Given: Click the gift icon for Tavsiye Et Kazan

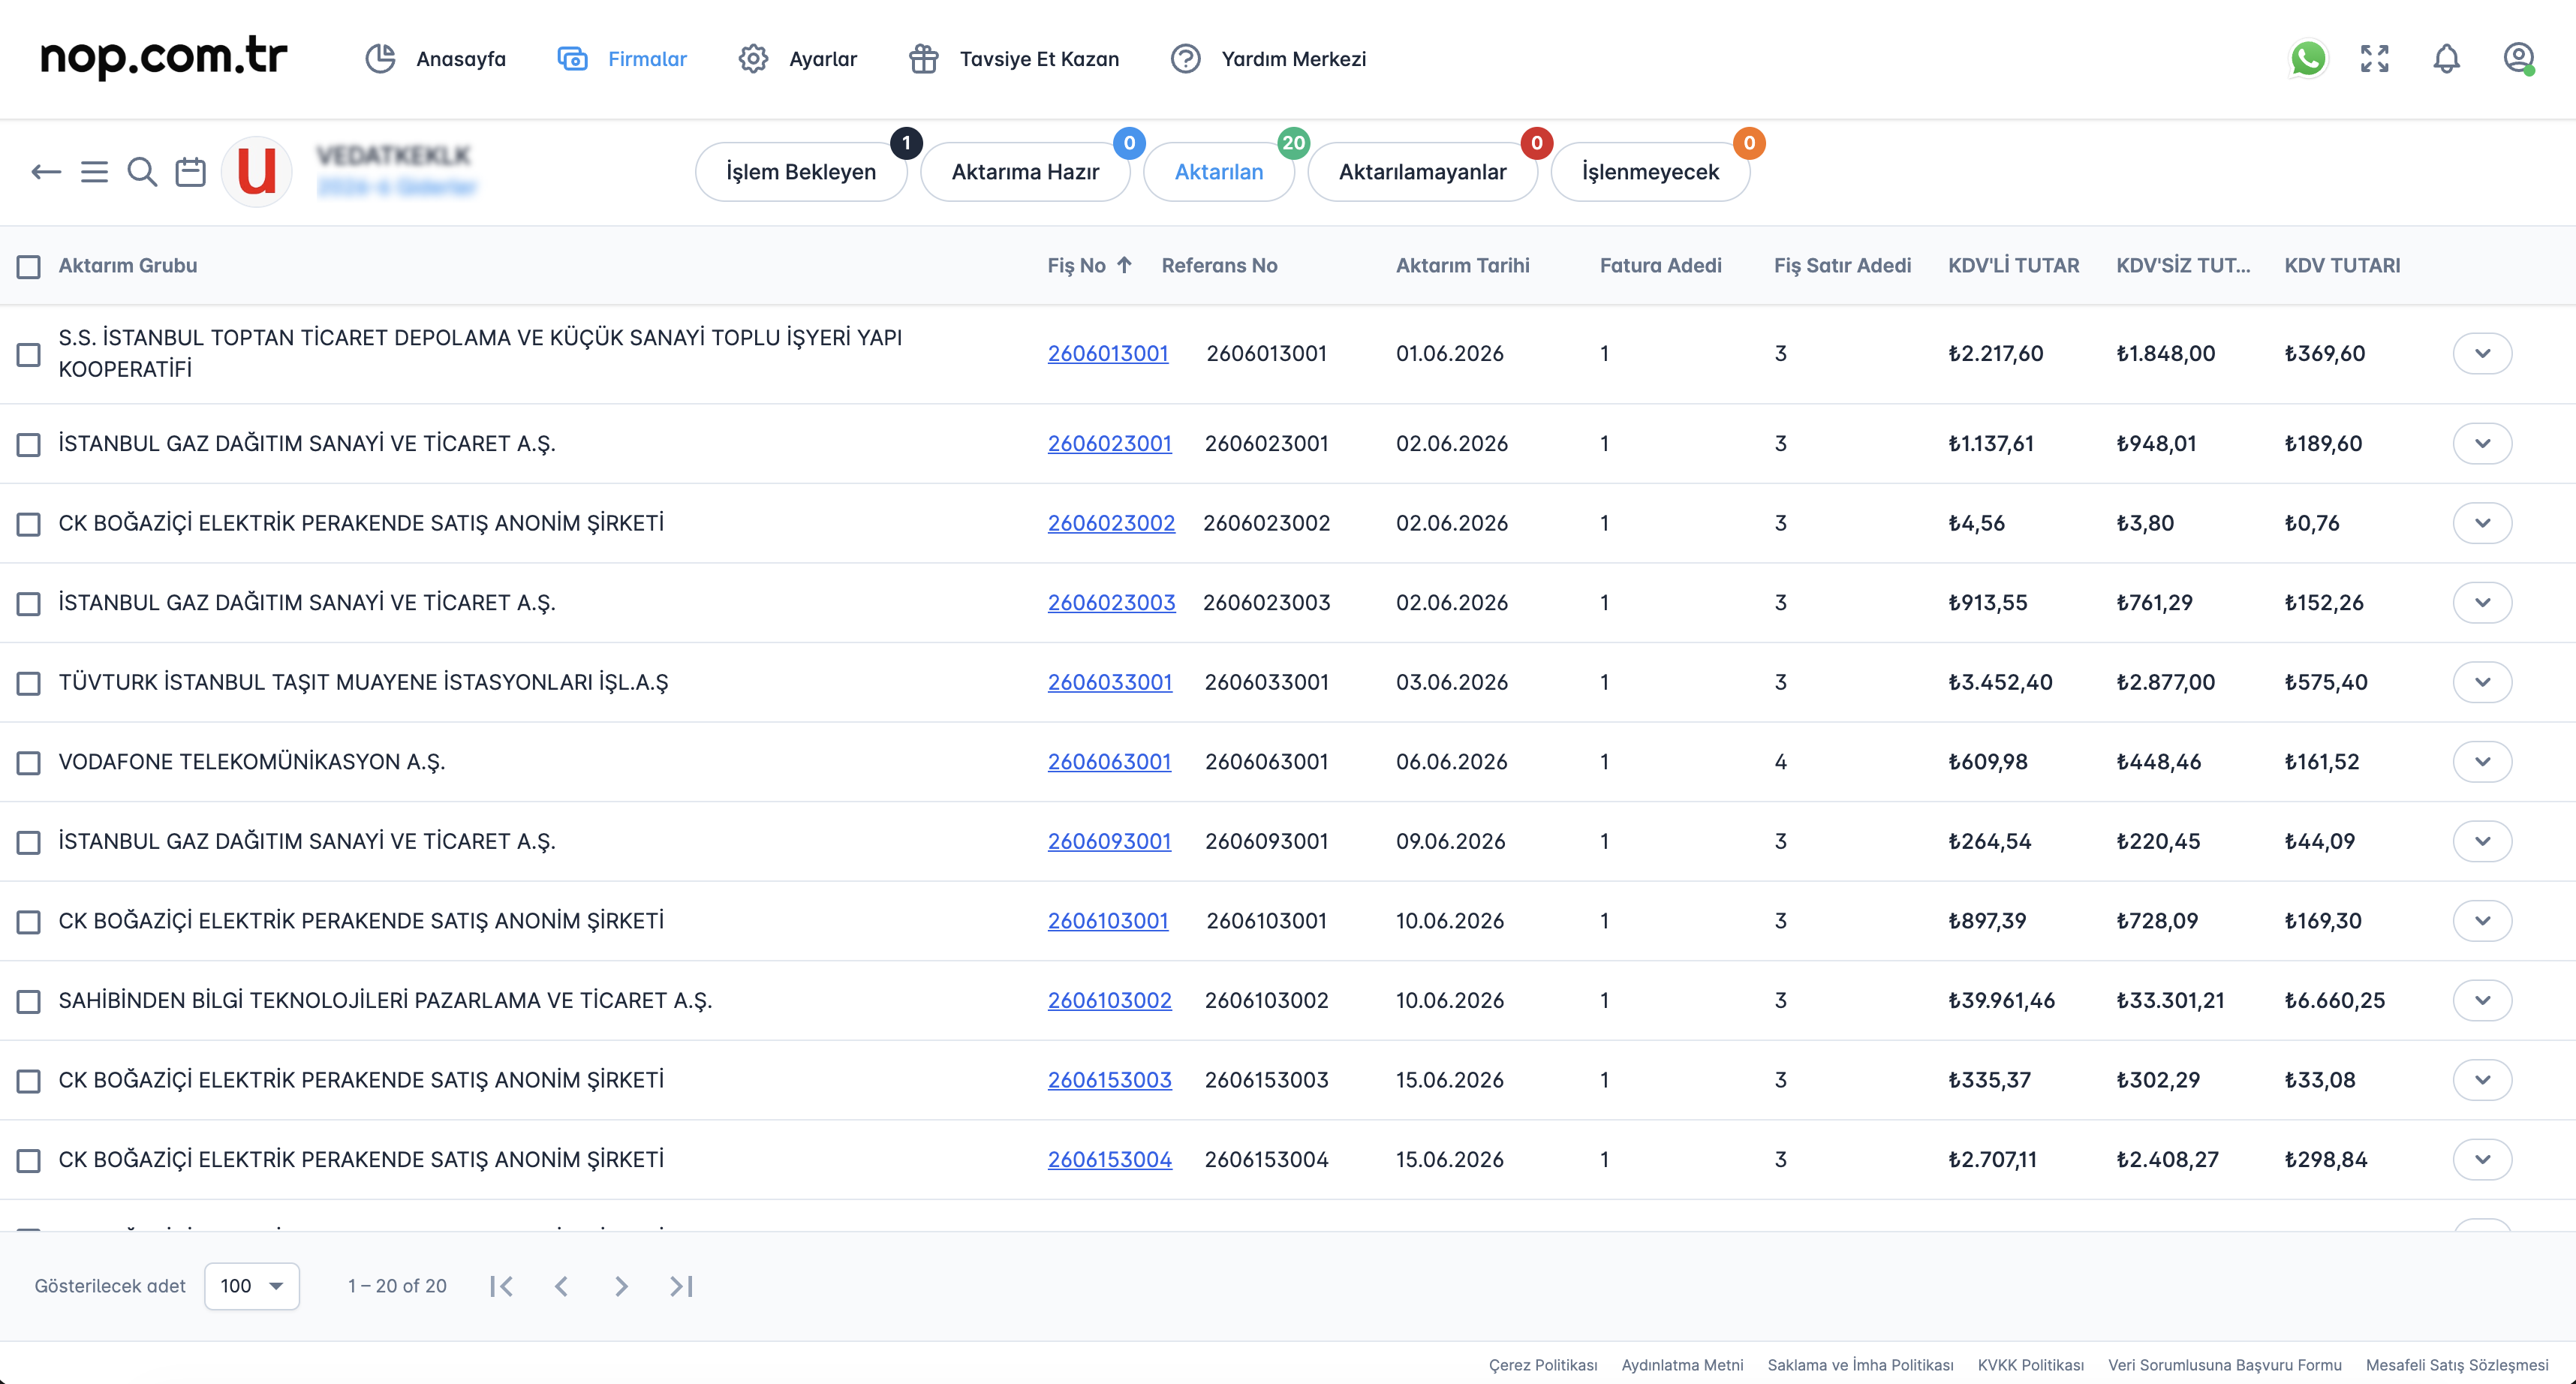Looking at the screenshot, I should (x=923, y=59).
